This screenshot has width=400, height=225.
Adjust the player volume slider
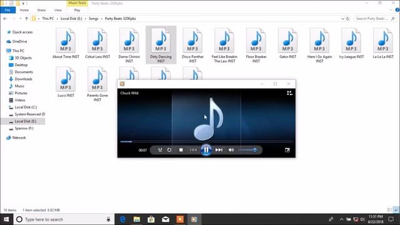pos(247,150)
